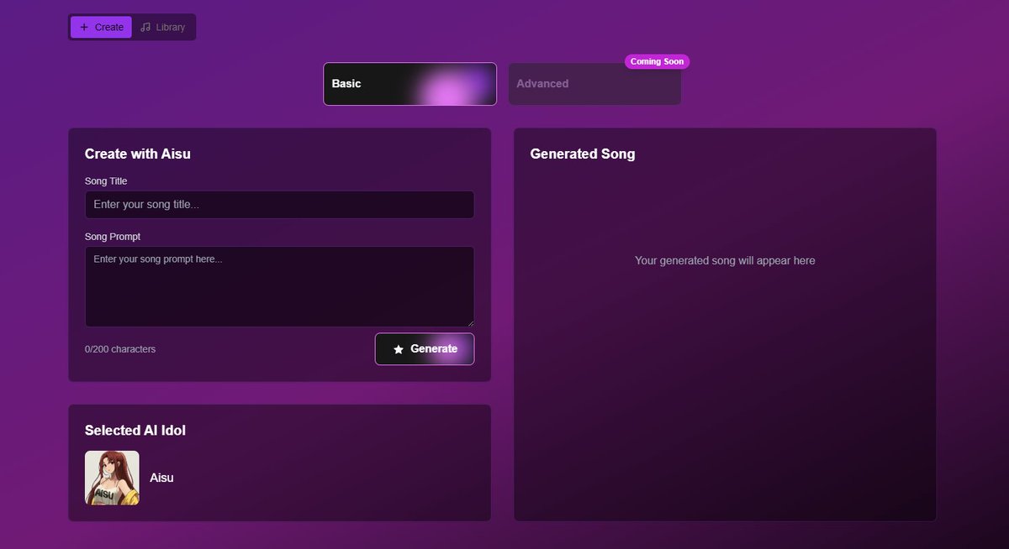The image size is (1009, 549).
Task: Select the Advanced mode card
Action: (594, 84)
